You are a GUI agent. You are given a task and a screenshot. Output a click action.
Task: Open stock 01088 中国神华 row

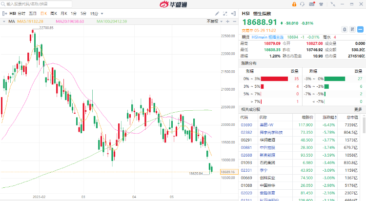(x=300, y=185)
